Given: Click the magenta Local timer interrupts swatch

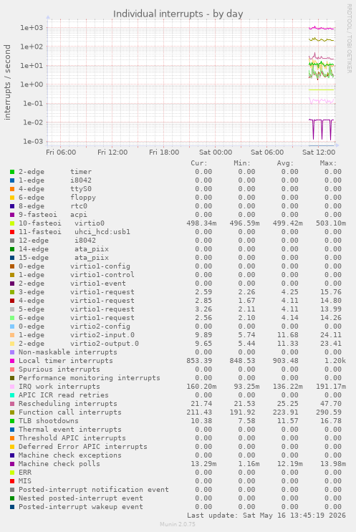Looking at the screenshot, I should click(12, 361).
